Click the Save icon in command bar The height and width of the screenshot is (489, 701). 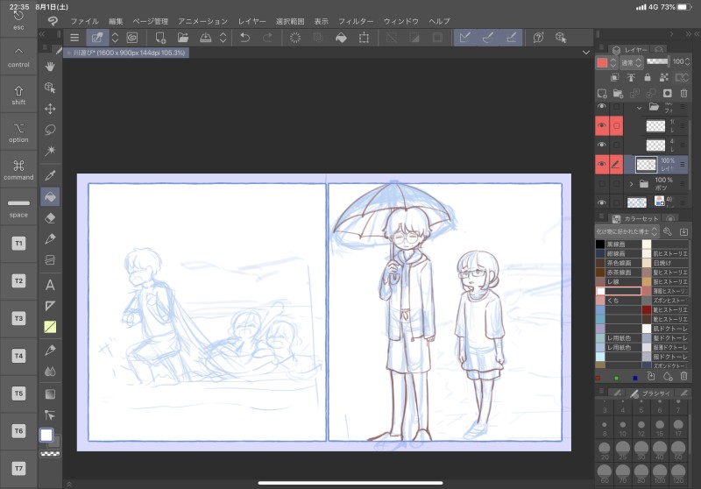coord(206,38)
